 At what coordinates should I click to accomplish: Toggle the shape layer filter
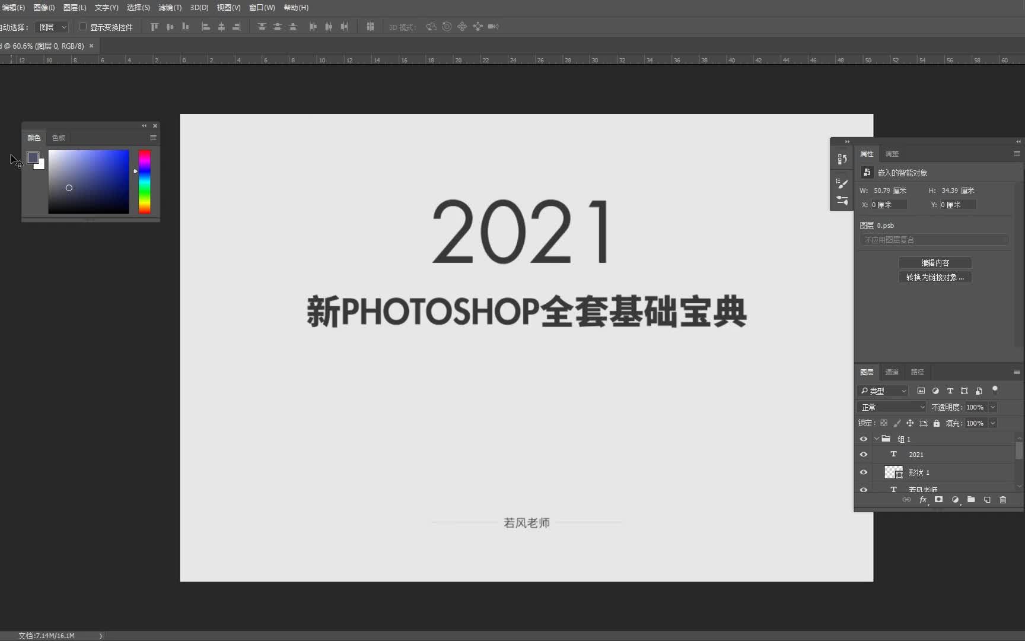pos(964,391)
